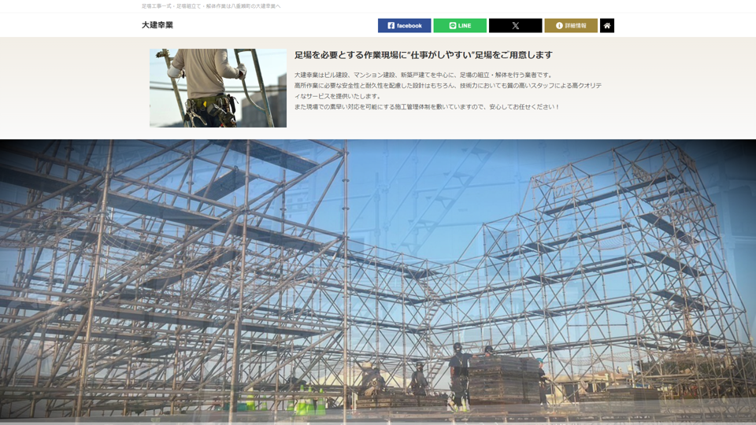Image resolution: width=756 pixels, height=425 pixels.
Task: Click the Facebook logo icon
Action: (391, 26)
